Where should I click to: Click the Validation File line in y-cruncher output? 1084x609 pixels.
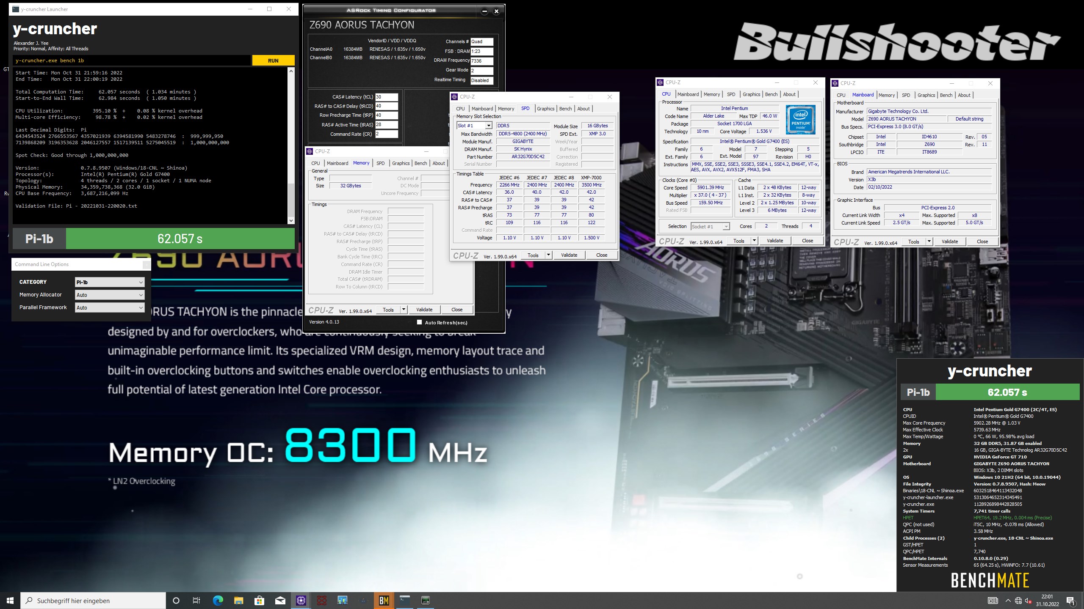click(x=76, y=206)
